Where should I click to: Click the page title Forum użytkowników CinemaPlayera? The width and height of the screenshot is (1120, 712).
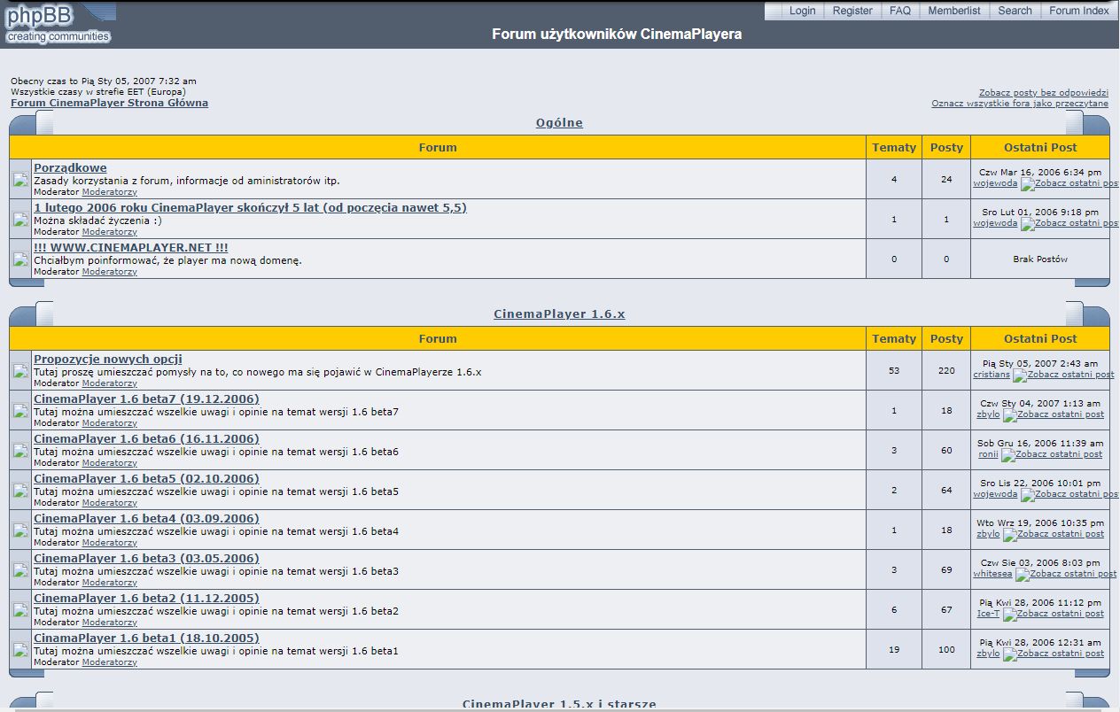click(617, 35)
